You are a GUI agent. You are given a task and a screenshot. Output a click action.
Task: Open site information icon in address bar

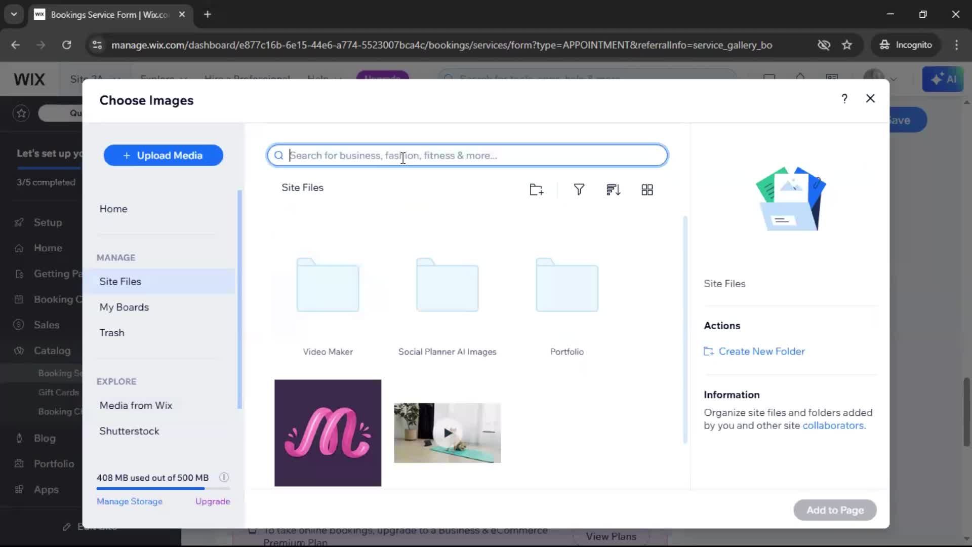point(97,45)
